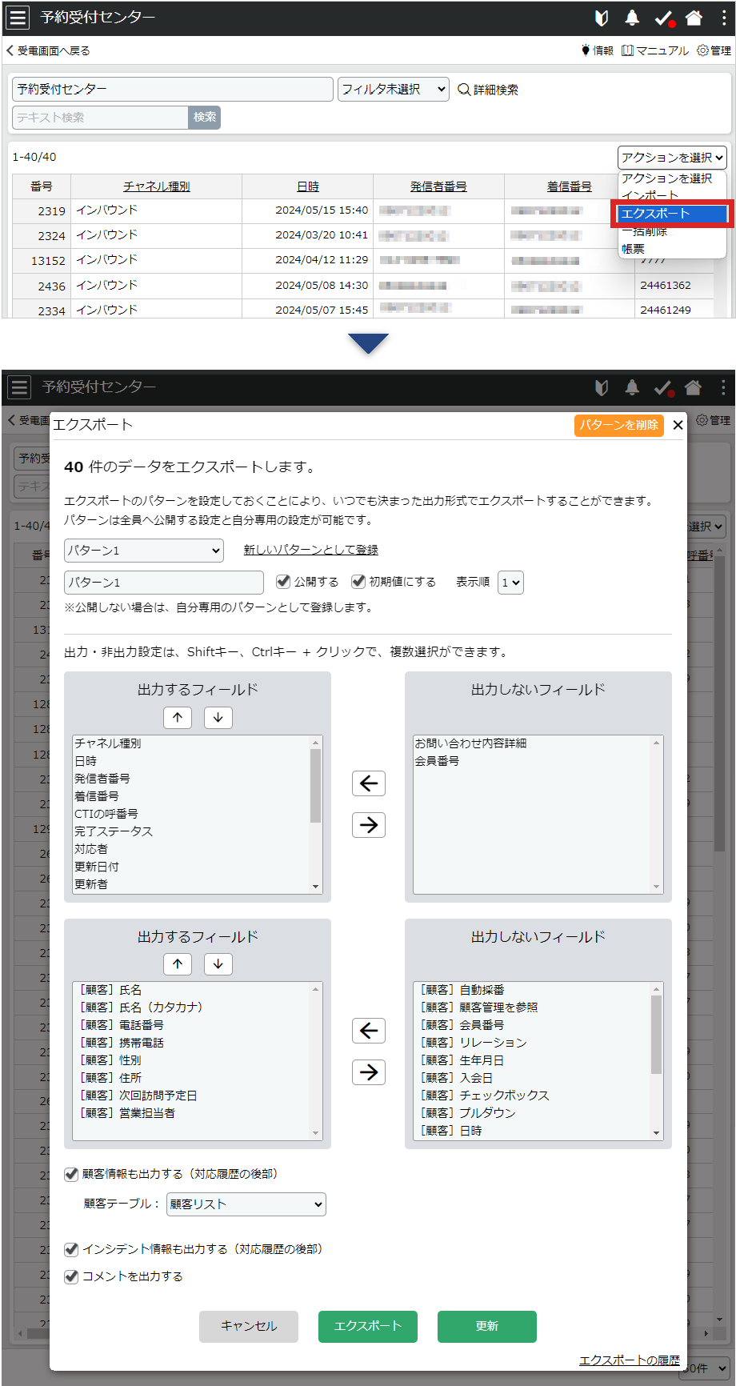Toggle コメントを出力する checkbox

71,1276
